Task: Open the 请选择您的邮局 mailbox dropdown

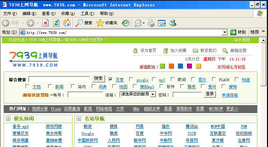Action: [x=138, y=94]
